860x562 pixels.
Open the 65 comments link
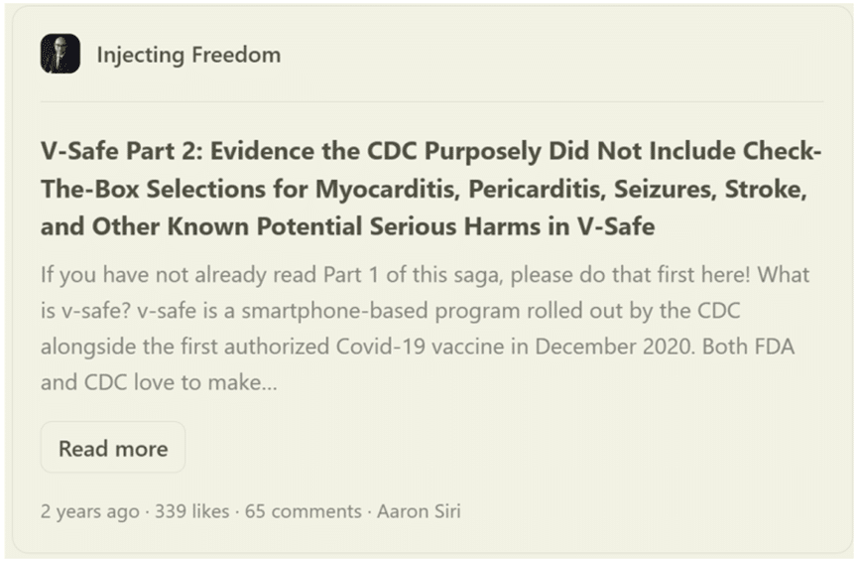(x=303, y=511)
